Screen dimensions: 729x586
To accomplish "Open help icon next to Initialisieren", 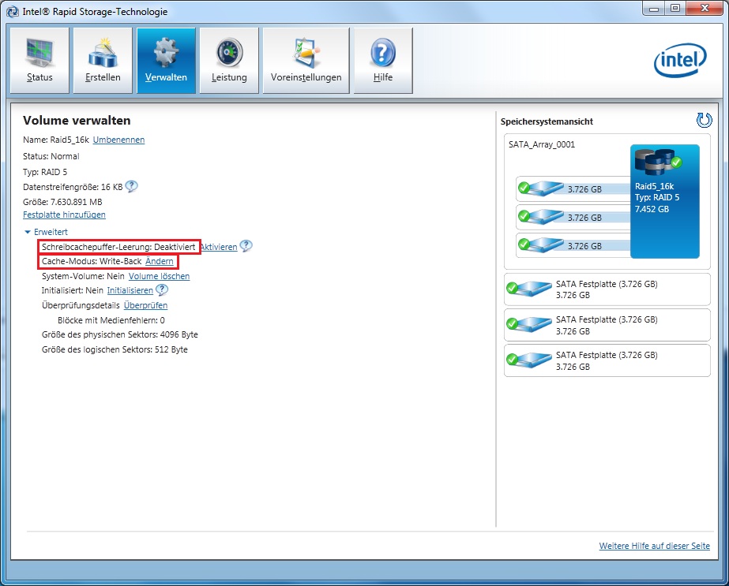I will (162, 290).
